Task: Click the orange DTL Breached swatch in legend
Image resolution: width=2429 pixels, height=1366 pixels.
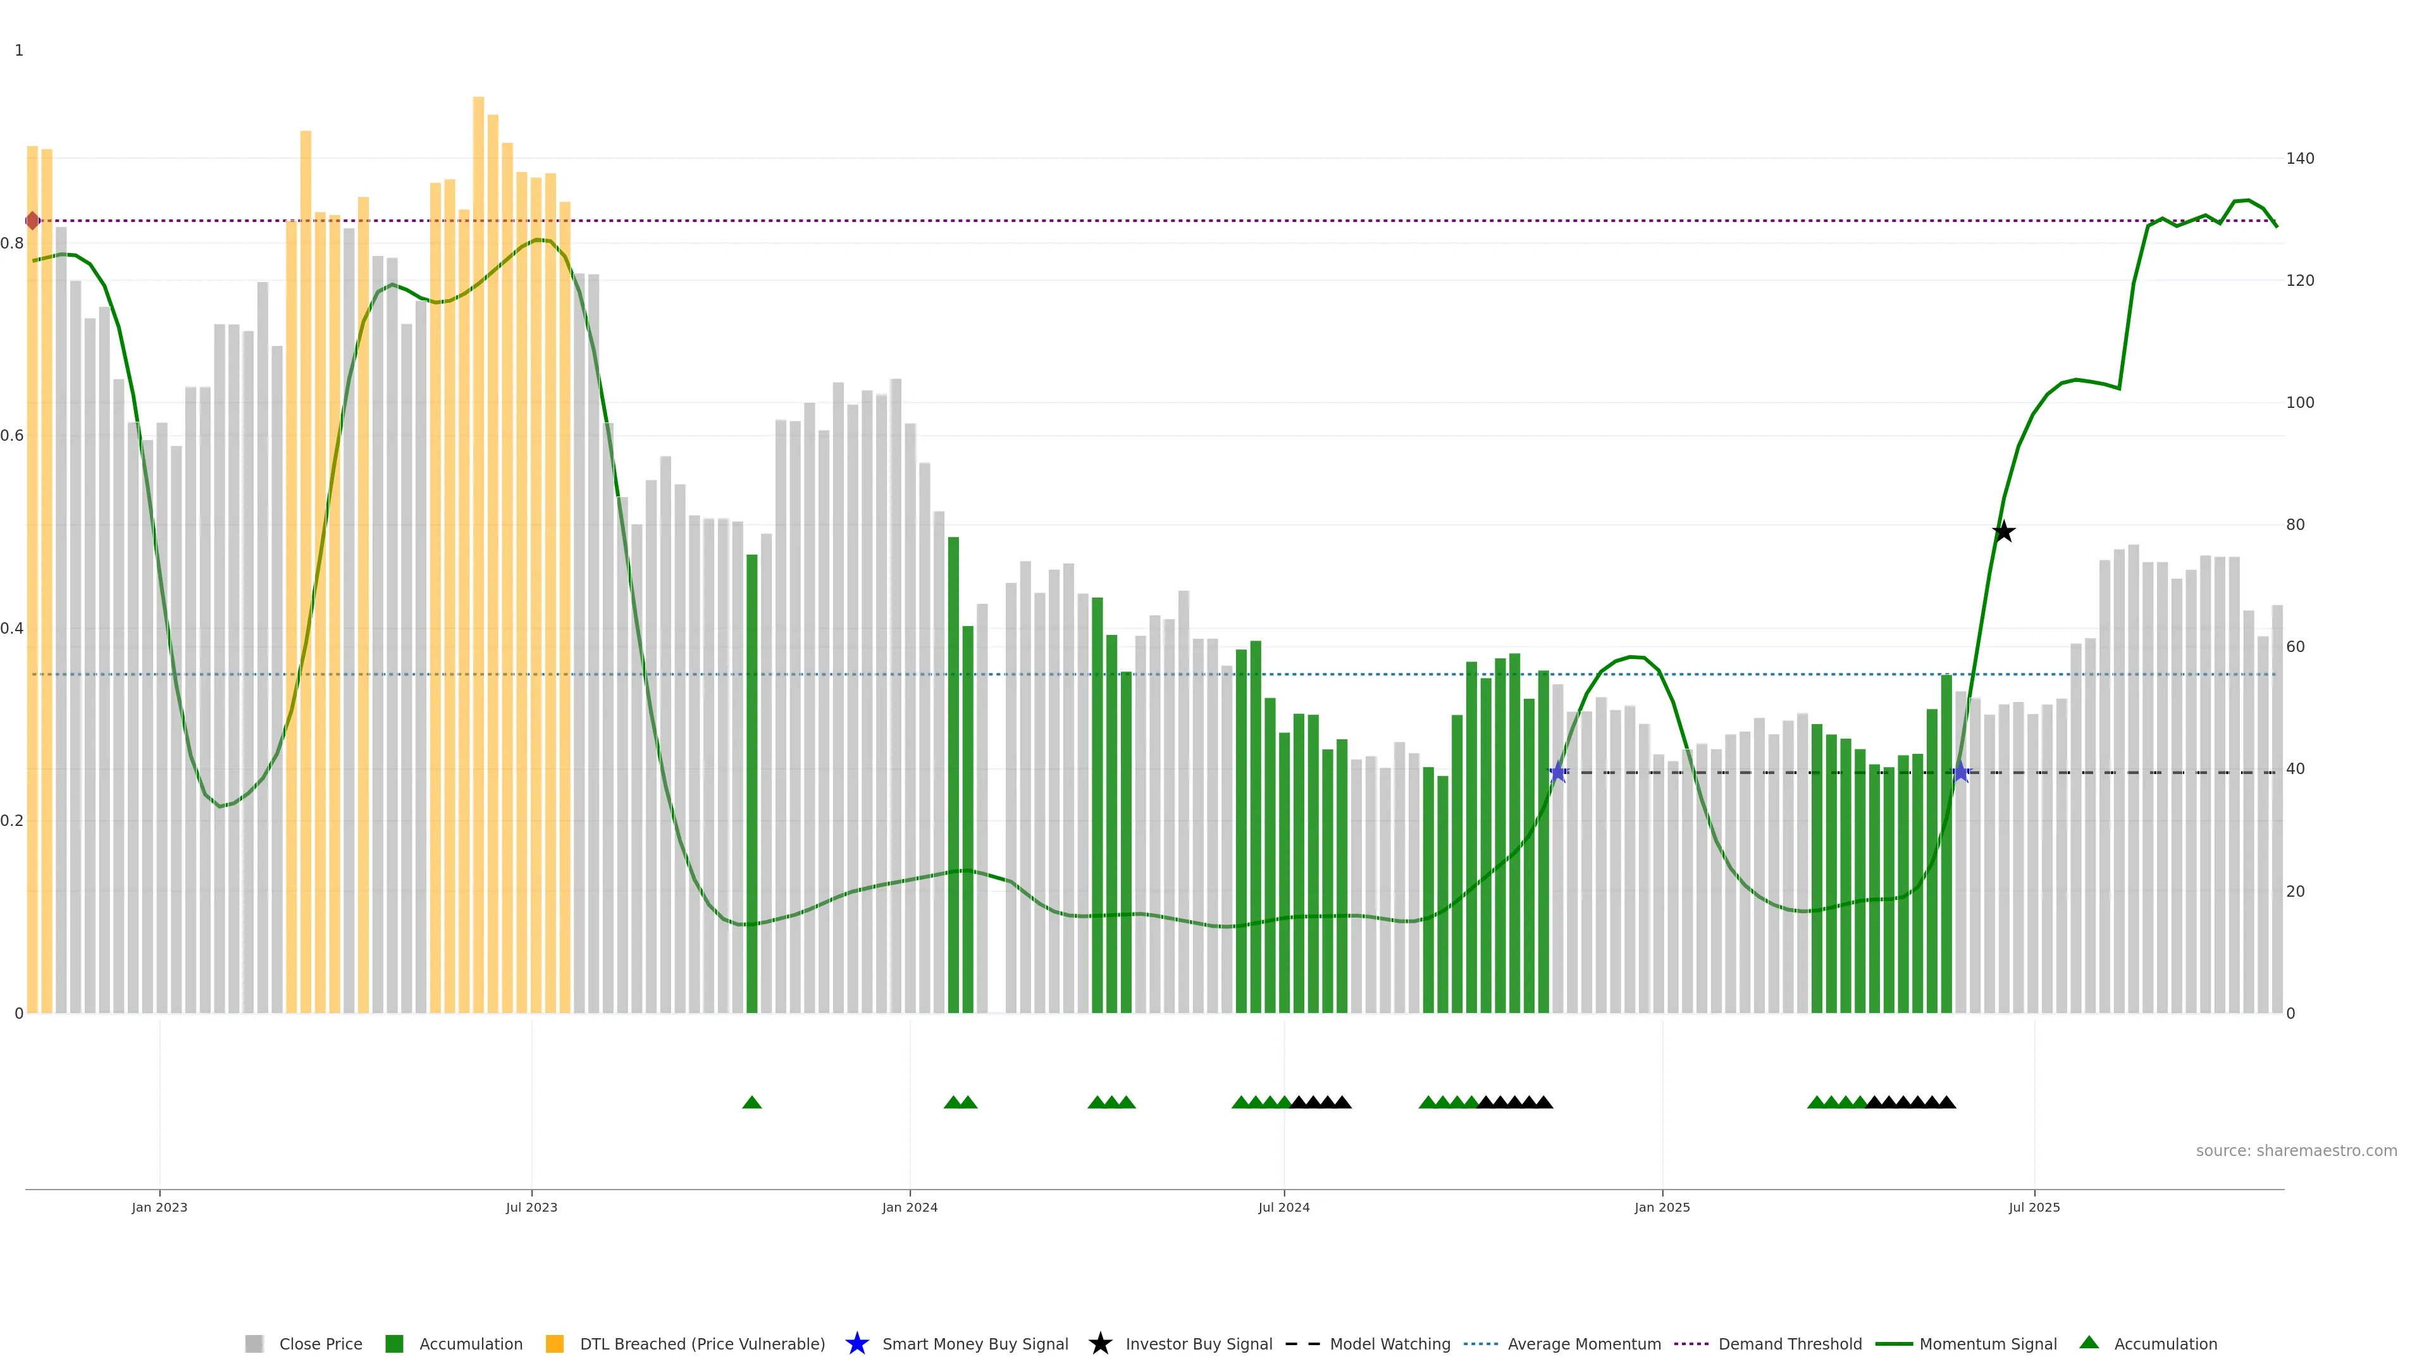Action: [555, 1344]
